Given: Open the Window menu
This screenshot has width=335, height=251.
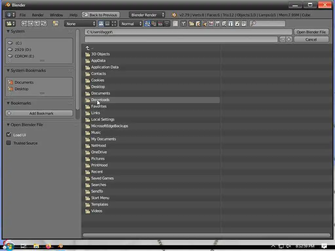Looking at the screenshot, I should (x=56, y=15).
